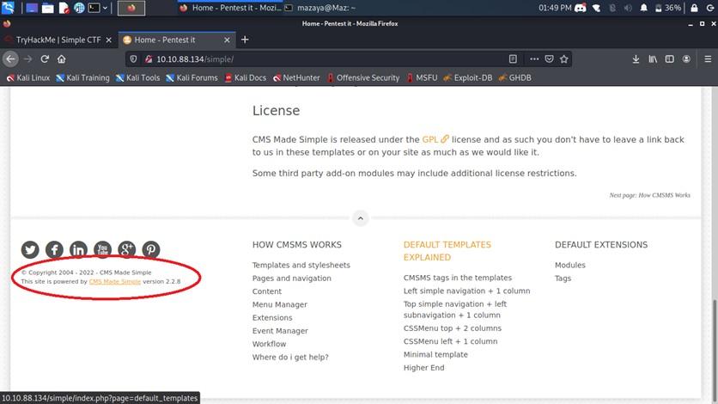This screenshot has width=718, height=404.
Task: Bookmark this page with the star icon
Action: (x=564, y=59)
